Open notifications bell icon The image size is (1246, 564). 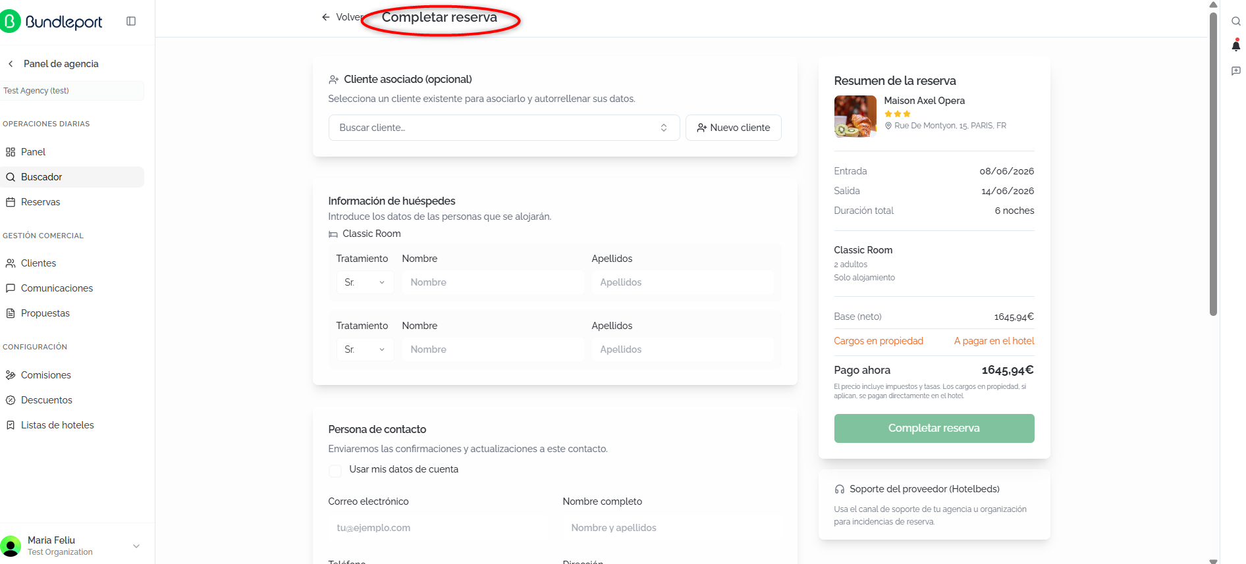pos(1235,45)
